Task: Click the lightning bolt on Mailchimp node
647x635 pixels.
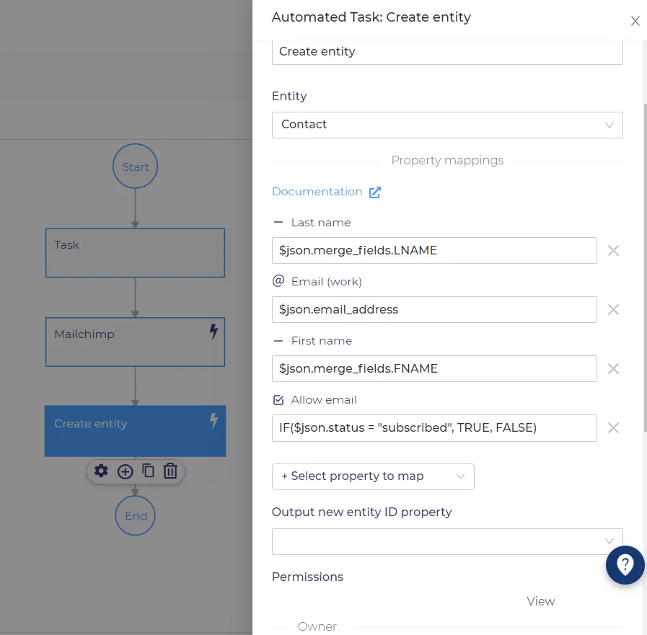Action: [214, 331]
